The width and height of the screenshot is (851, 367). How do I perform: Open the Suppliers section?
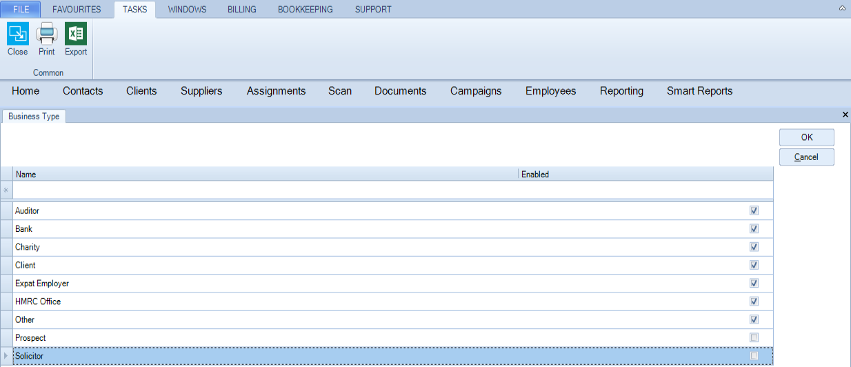tap(201, 91)
